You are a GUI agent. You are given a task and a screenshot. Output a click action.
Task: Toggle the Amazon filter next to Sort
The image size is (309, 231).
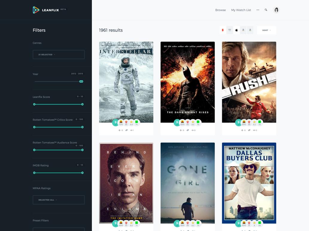pos(250,30)
